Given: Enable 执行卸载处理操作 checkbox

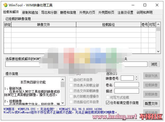Looking at the screenshot, I should coord(71,96).
